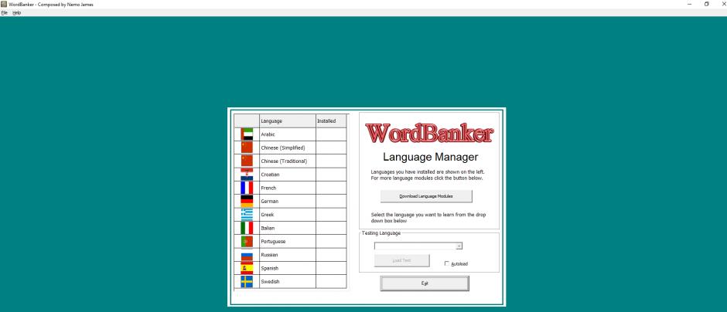Click the Croatian flag icon
The width and height of the screenshot is (727, 312).
[247, 175]
